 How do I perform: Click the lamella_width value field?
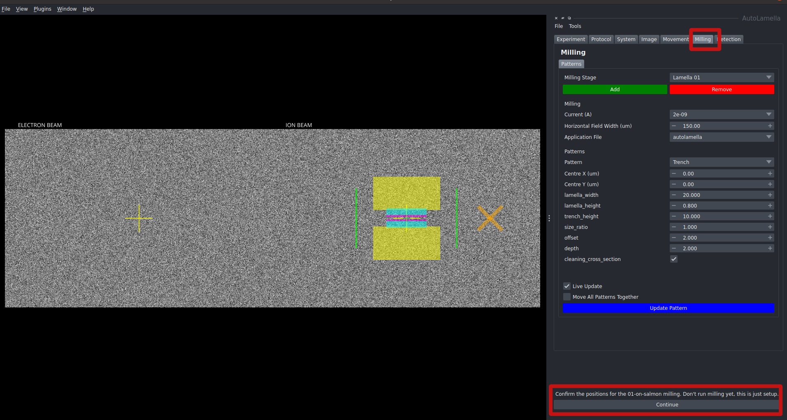click(722, 195)
